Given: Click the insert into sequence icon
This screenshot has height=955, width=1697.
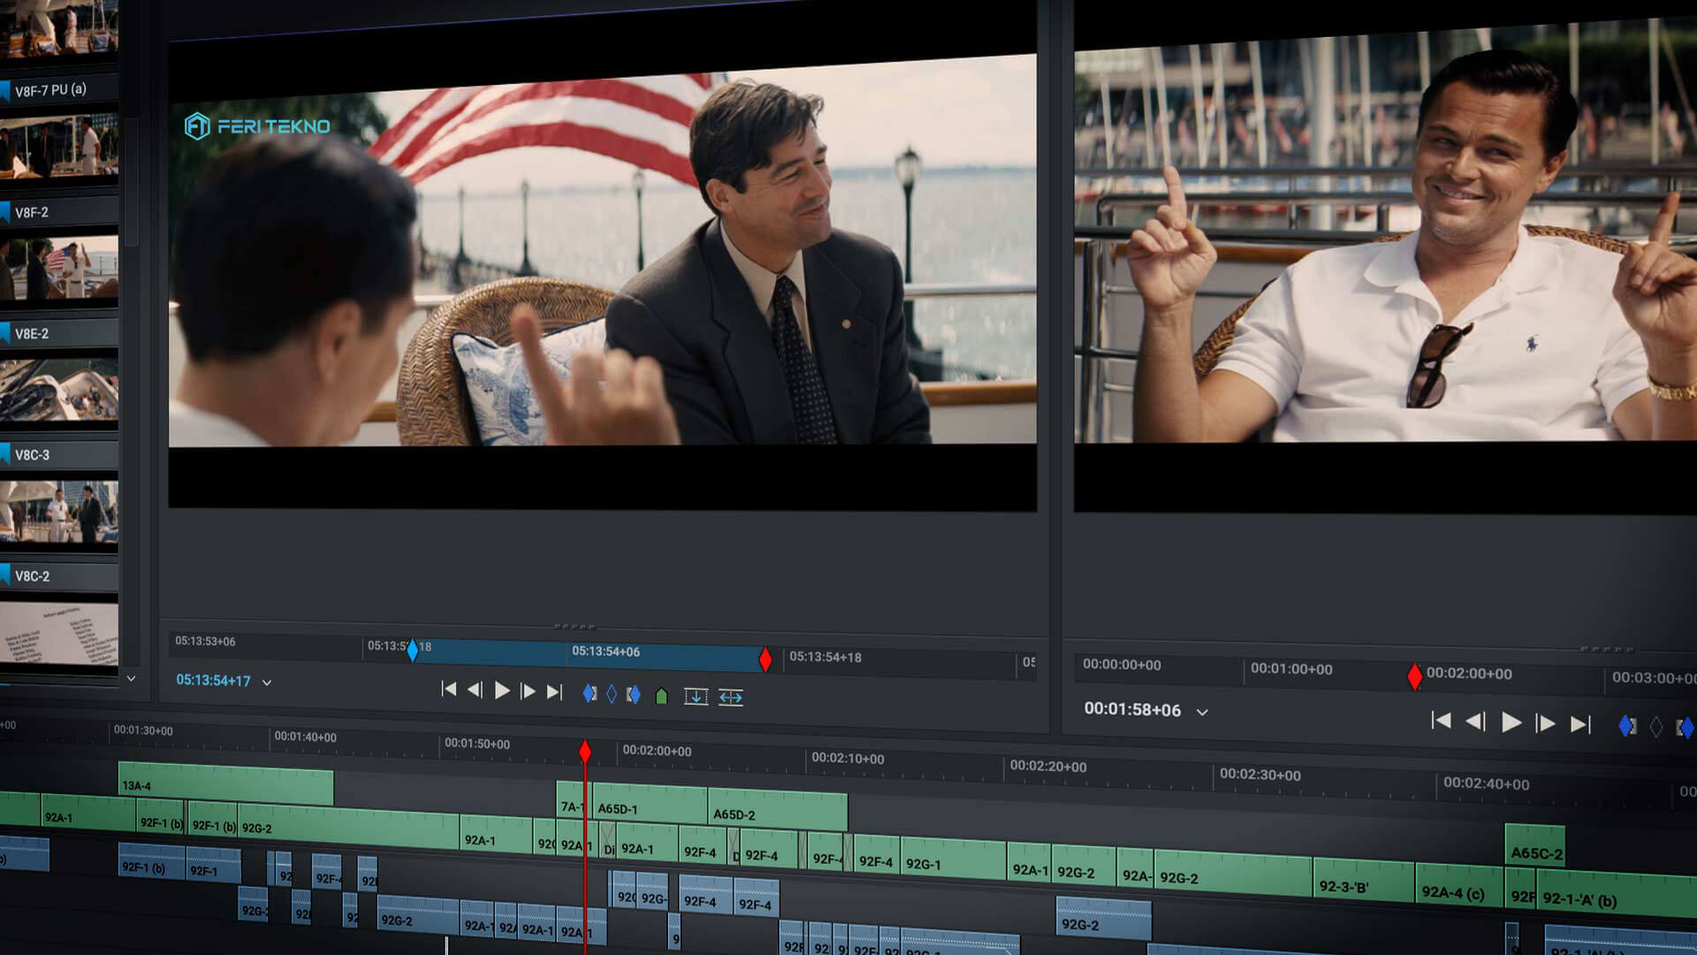Looking at the screenshot, I should (696, 697).
